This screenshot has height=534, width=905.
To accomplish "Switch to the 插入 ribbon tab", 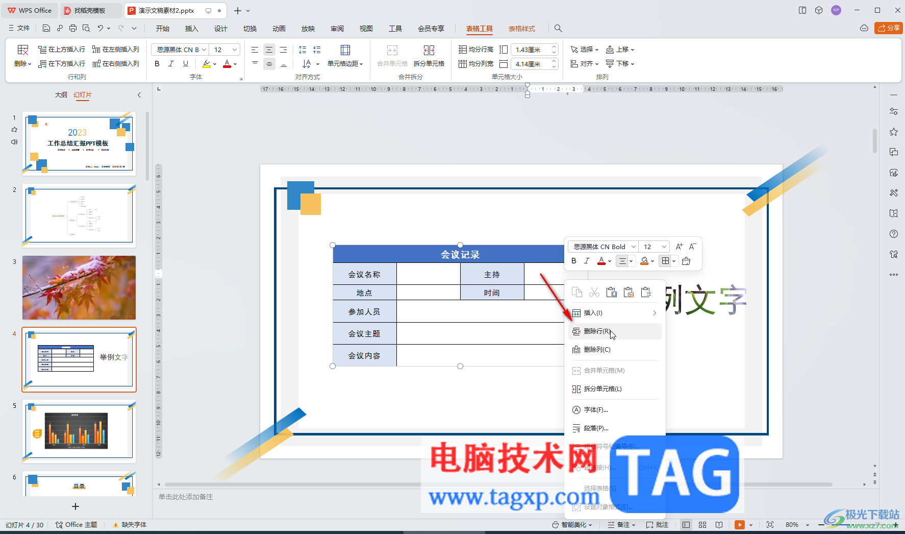I will tap(191, 29).
